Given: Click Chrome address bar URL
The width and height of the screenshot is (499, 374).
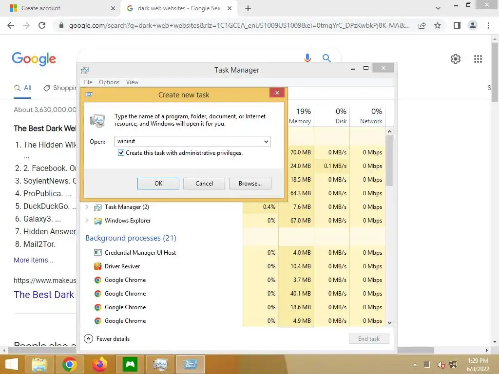Looking at the screenshot, I should 239,25.
